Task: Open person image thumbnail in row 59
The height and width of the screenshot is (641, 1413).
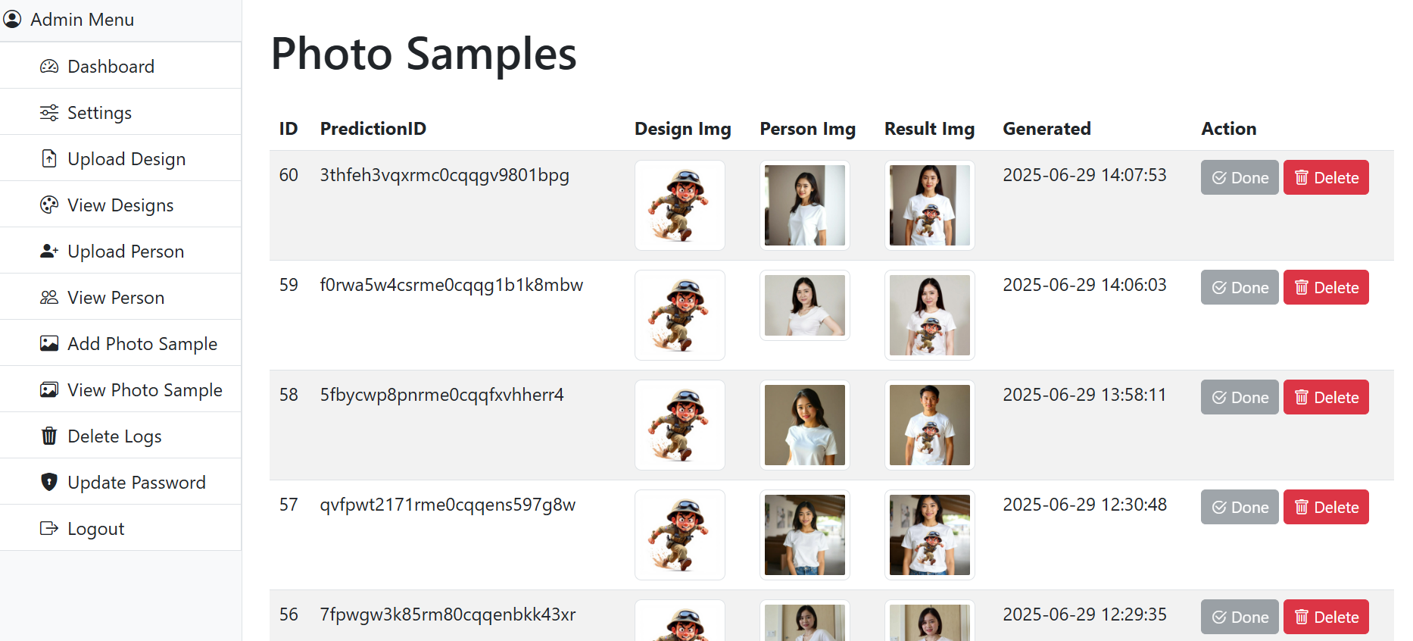Action: (x=804, y=305)
